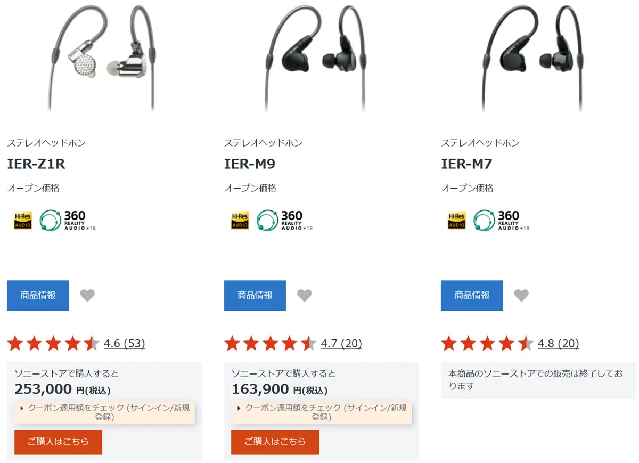
Task: Click the 360 Reality Audio logo for IER-M7
Action: point(502,220)
